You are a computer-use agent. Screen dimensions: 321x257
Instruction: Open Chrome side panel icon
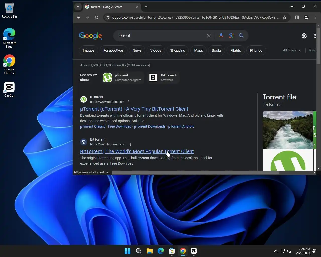point(297,17)
